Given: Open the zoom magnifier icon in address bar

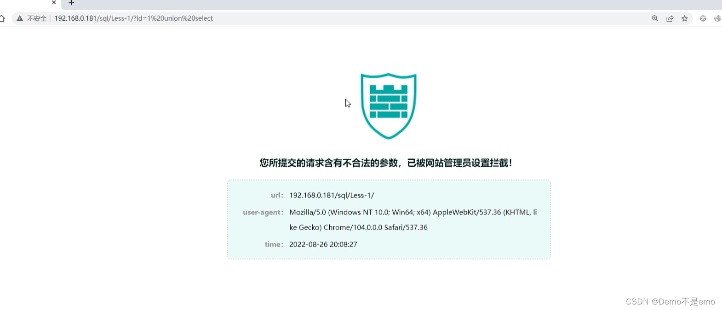Looking at the screenshot, I should 655,18.
